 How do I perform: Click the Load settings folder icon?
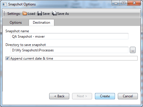(x=25, y=13)
